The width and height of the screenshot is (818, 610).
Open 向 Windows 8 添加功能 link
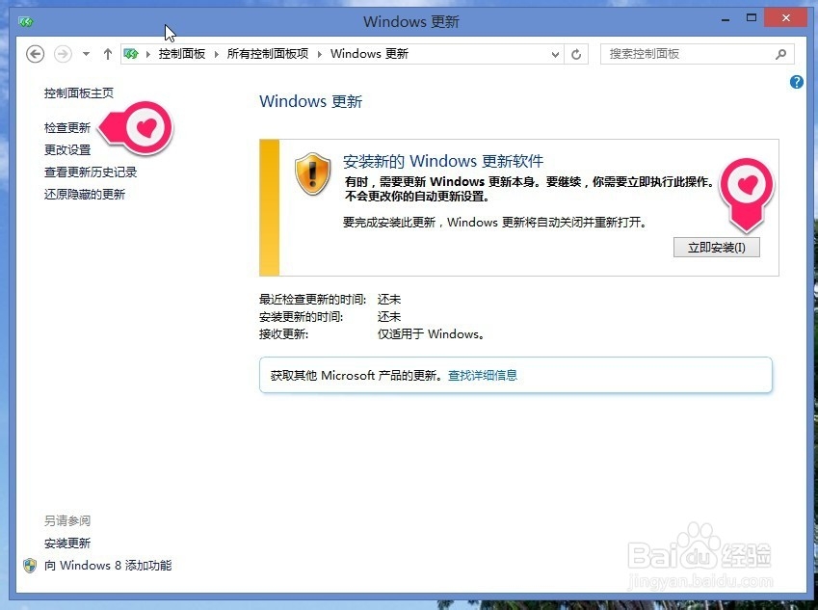pyautogui.click(x=108, y=566)
